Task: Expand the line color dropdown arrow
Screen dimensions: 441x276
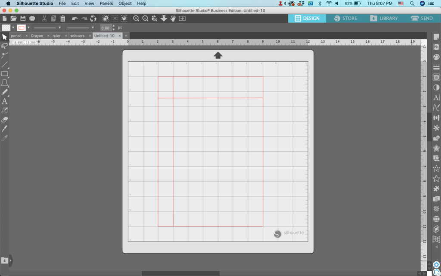Action: [x=28, y=28]
